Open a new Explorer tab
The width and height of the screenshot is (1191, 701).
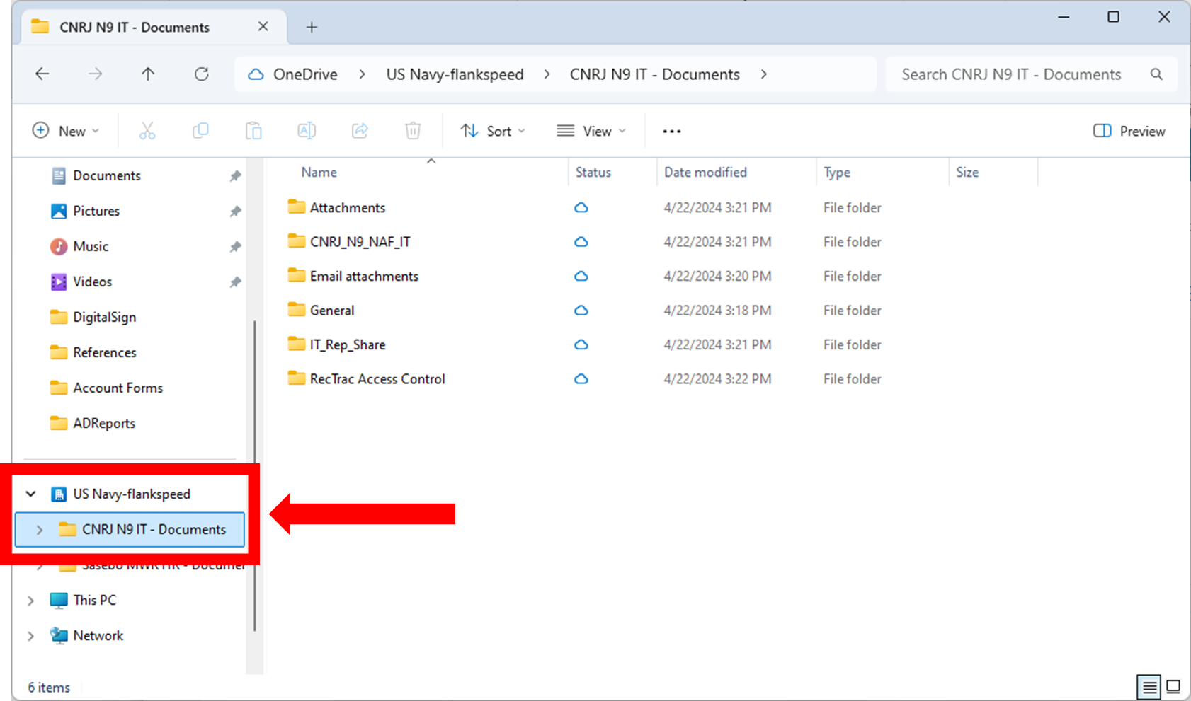(312, 27)
